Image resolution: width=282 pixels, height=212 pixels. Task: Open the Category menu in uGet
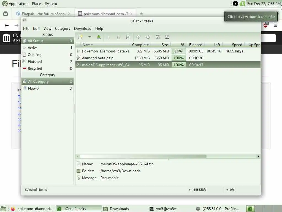63,28
